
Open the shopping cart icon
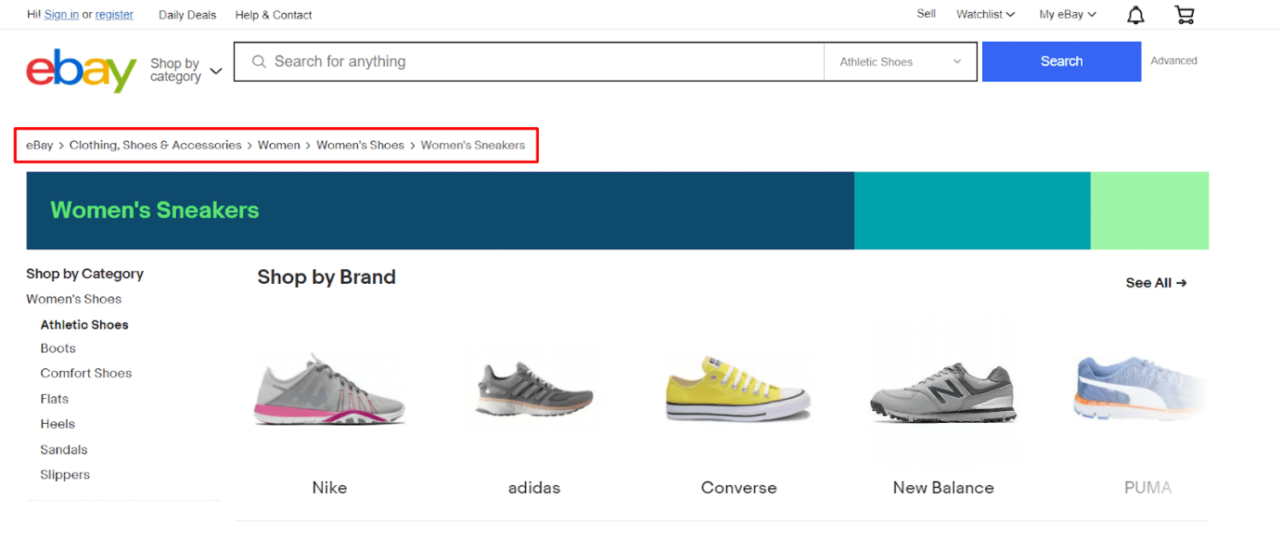click(x=1184, y=14)
